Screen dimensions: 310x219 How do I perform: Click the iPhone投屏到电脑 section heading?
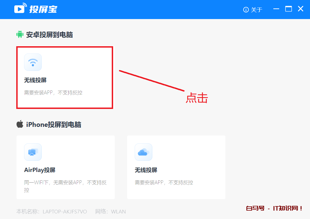click(x=53, y=125)
